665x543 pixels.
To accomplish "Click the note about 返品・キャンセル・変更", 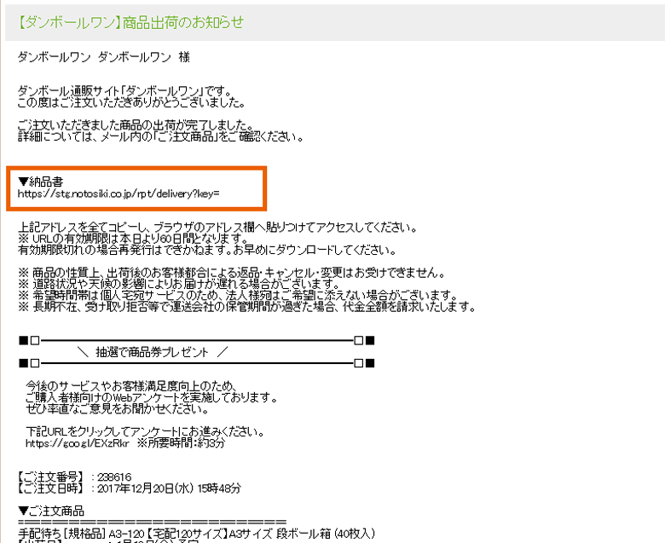I will pyautogui.click(x=232, y=273).
